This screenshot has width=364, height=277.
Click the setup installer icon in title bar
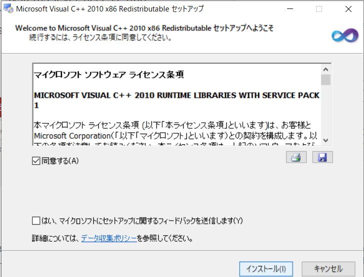pyautogui.click(x=8, y=9)
